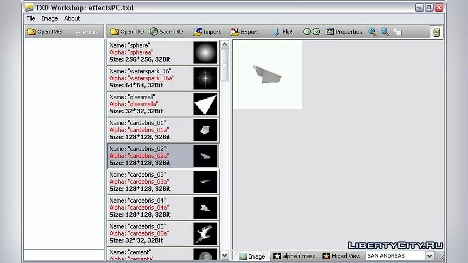Save the TXD file
468x263 pixels.
(167, 32)
